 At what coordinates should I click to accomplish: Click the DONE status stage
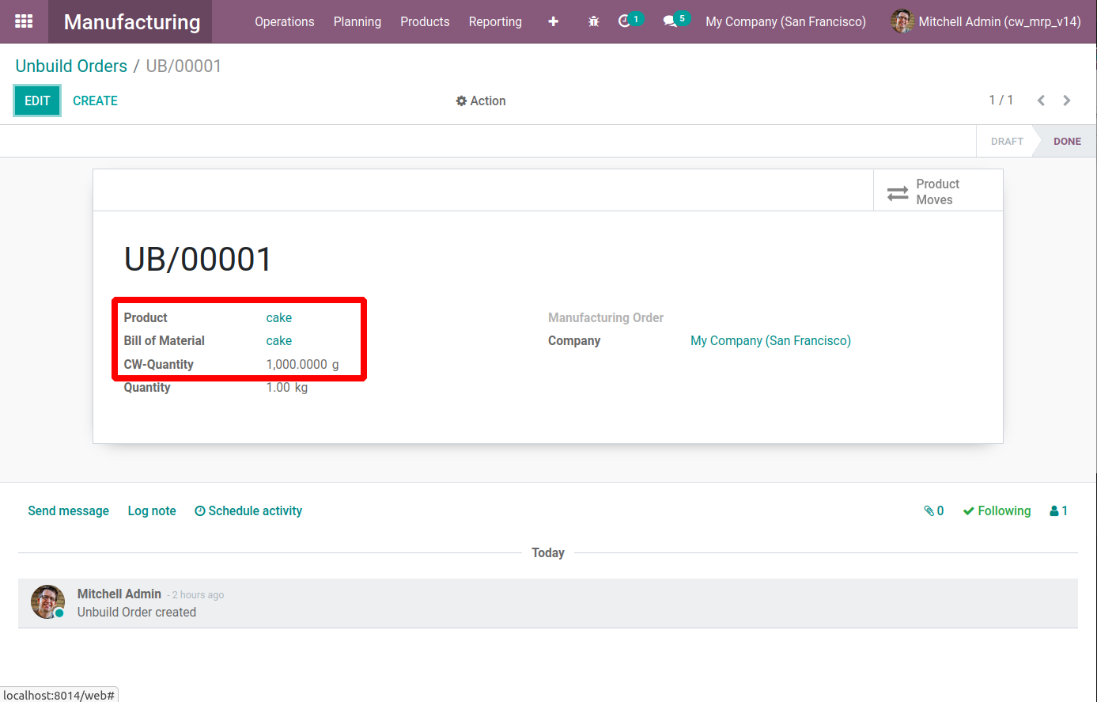pyautogui.click(x=1067, y=142)
